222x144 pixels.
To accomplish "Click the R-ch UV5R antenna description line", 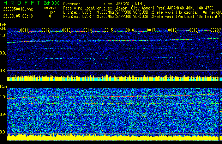I will 142,17.
